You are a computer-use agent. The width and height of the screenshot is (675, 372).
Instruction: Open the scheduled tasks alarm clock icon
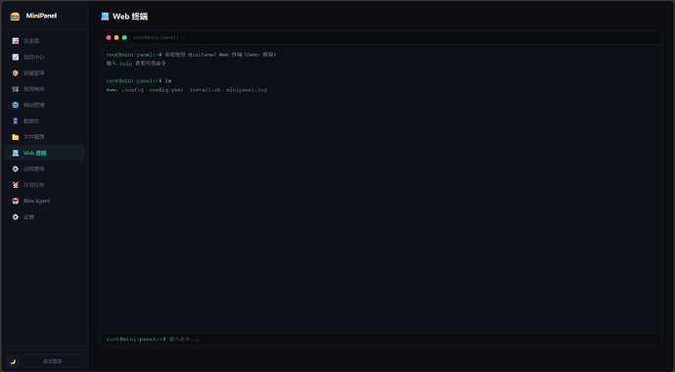pyautogui.click(x=16, y=185)
